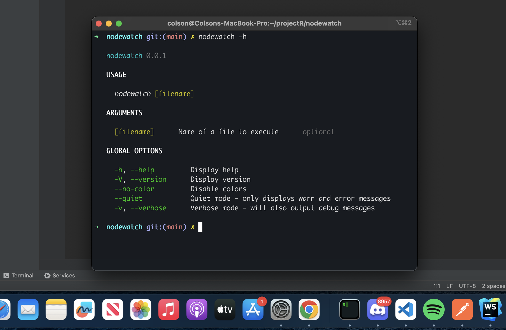Change the UTF-8 file encoding
This screenshot has height=330, width=506.
click(467, 286)
